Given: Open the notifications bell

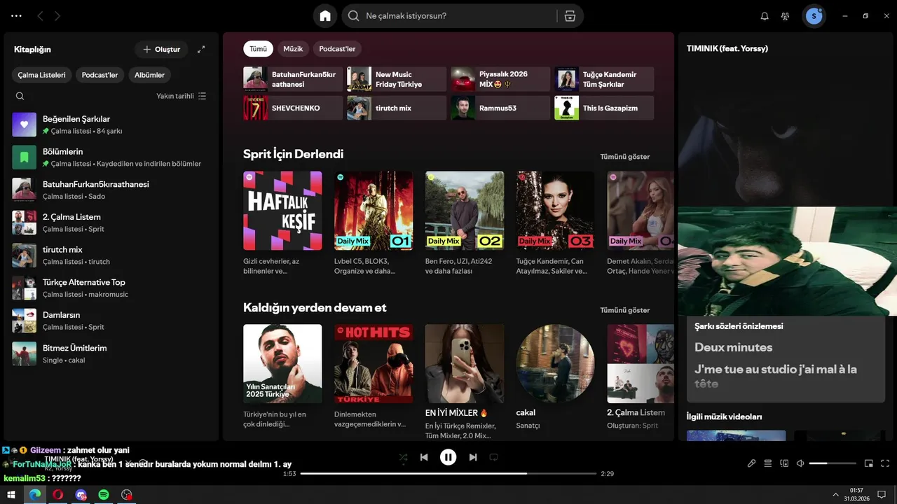Looking at the screenshot, I should (x=765, y=16).
